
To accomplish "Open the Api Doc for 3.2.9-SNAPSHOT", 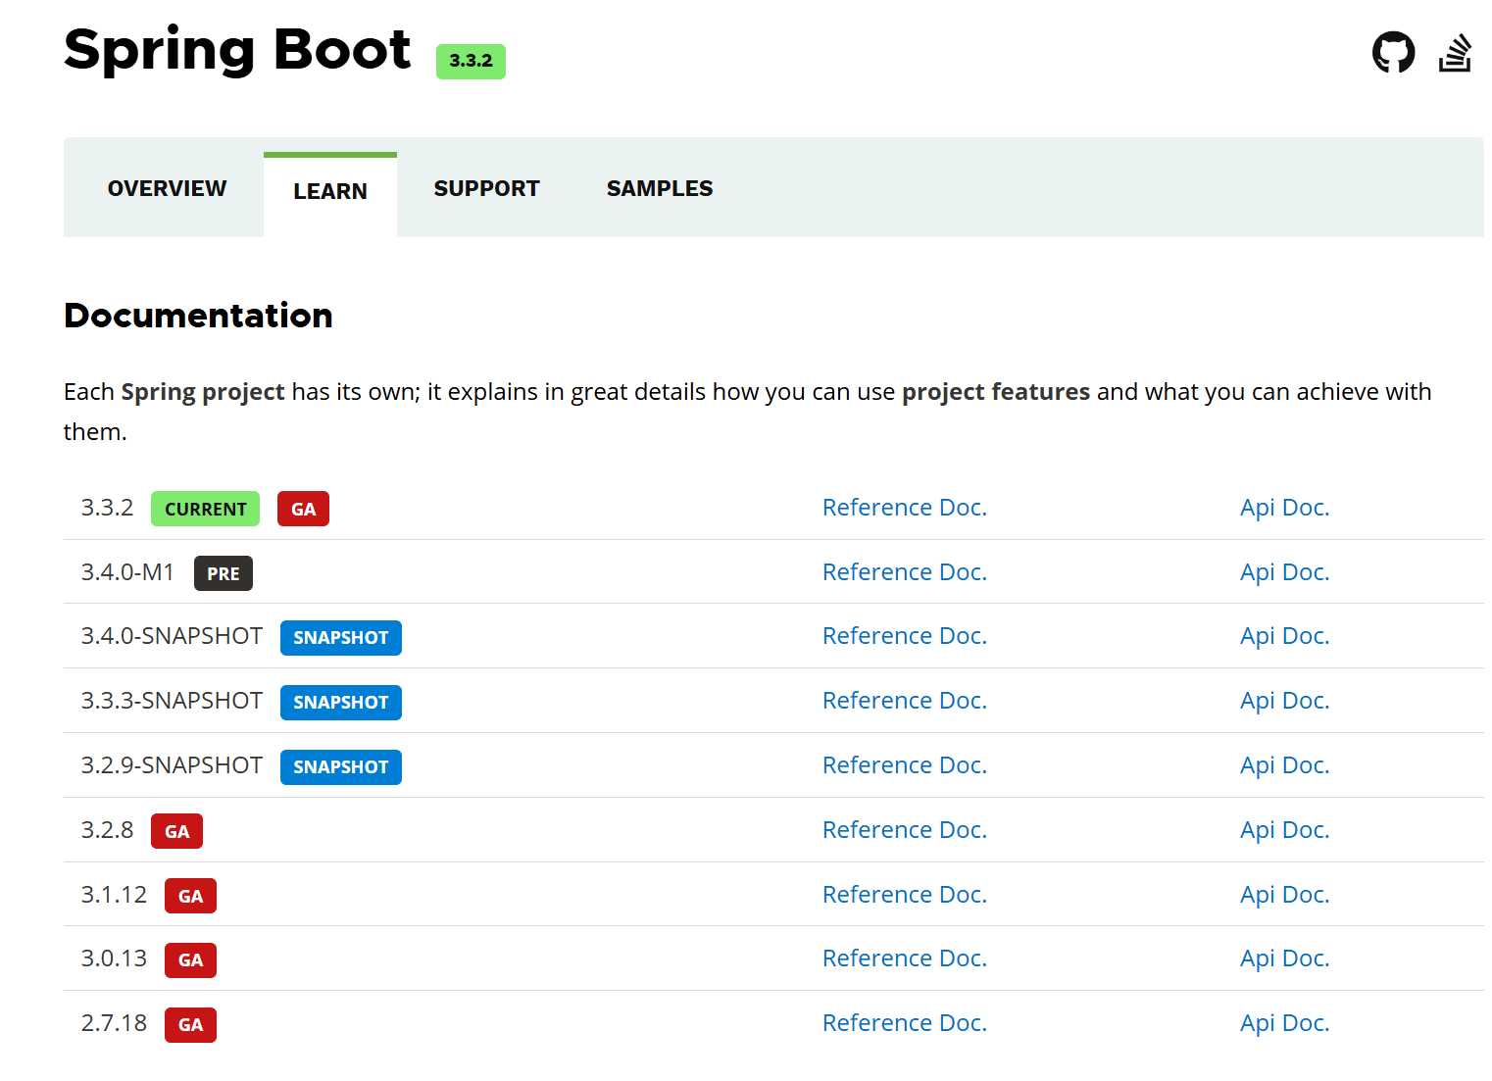I will [1284, 764].
